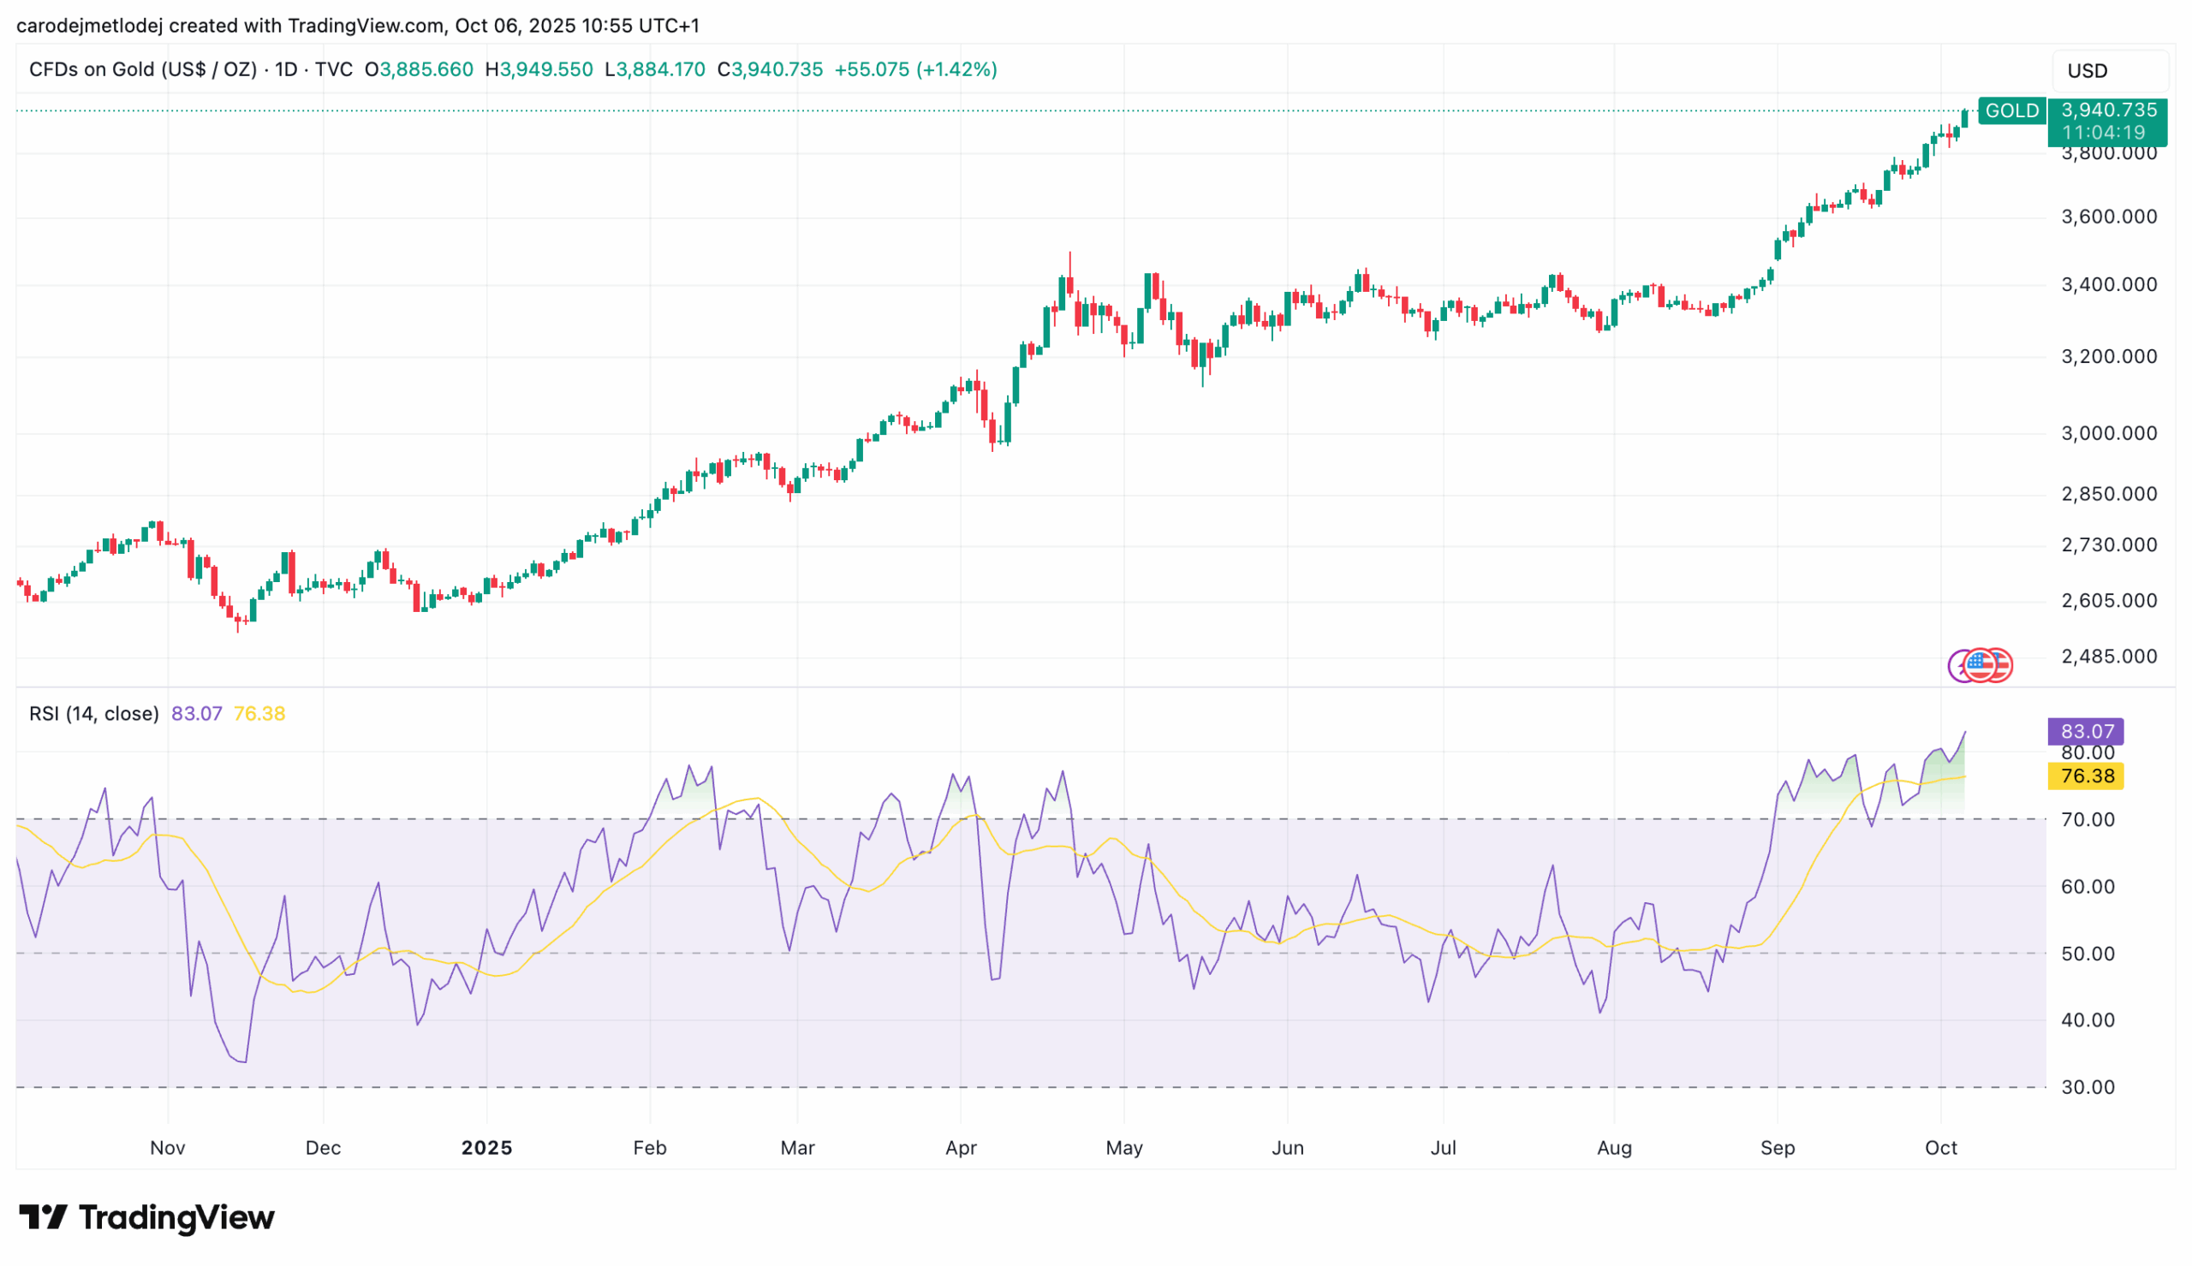Click the Feb label on time axis

tap(650, 1148)
